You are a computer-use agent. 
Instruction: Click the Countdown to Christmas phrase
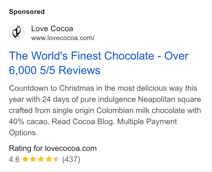51,88
